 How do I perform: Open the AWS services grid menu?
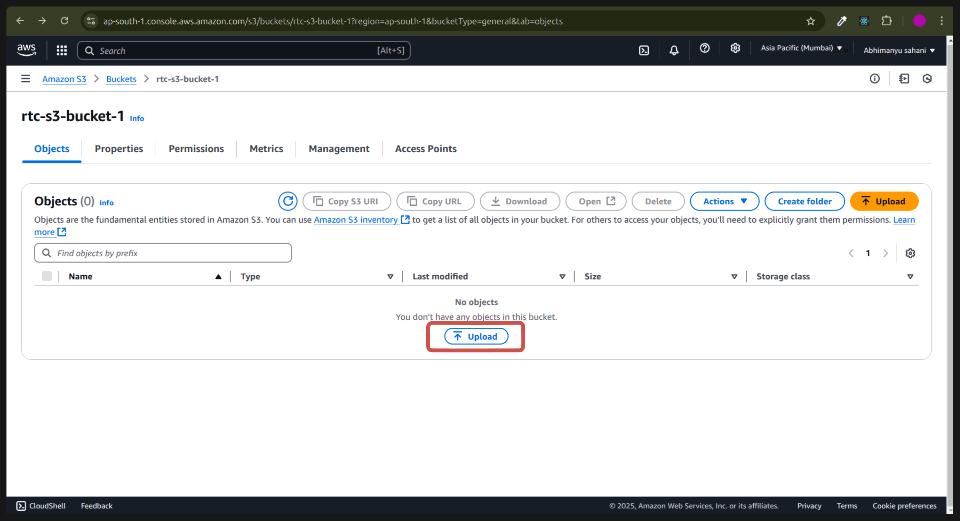click(61, 50)
